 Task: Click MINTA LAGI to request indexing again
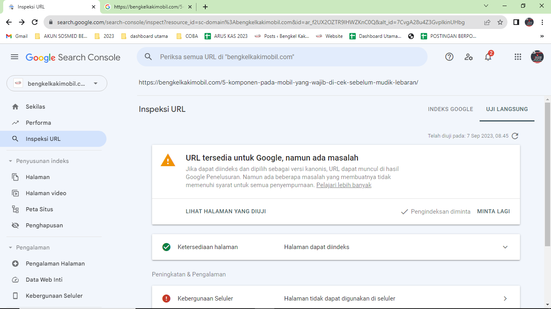coord(493,211)
